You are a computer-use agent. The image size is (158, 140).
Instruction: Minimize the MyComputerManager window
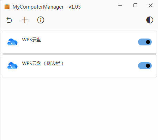pos(120,6)
